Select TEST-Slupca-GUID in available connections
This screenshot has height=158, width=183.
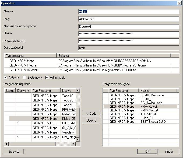click(x=140, y=121)
